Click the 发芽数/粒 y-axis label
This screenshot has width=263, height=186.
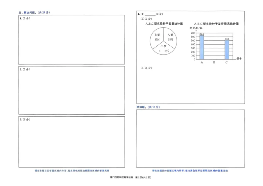(x=196, y=29)
